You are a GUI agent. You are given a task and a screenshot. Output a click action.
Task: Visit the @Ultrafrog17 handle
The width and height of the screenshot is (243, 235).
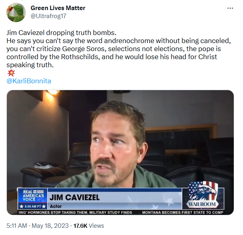48,16
